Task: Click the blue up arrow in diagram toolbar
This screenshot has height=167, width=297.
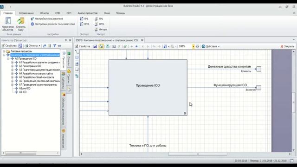Action: point(136,46)
